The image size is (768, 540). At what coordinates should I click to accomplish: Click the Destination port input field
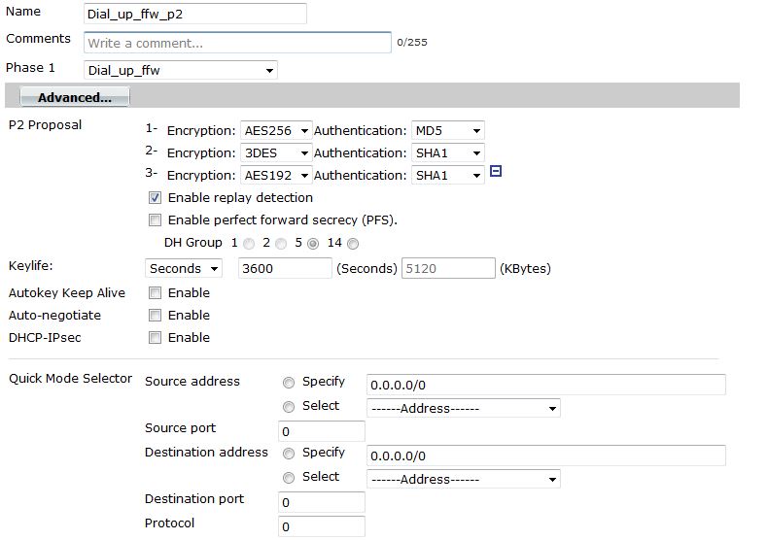[322, 502]
